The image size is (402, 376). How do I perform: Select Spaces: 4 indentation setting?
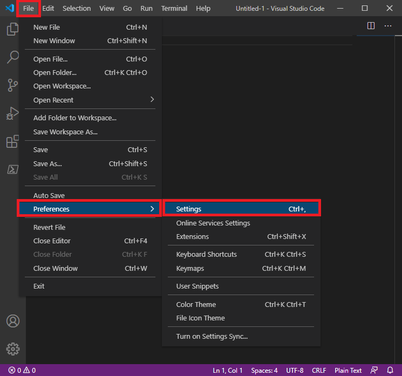(x=264, y=370)
